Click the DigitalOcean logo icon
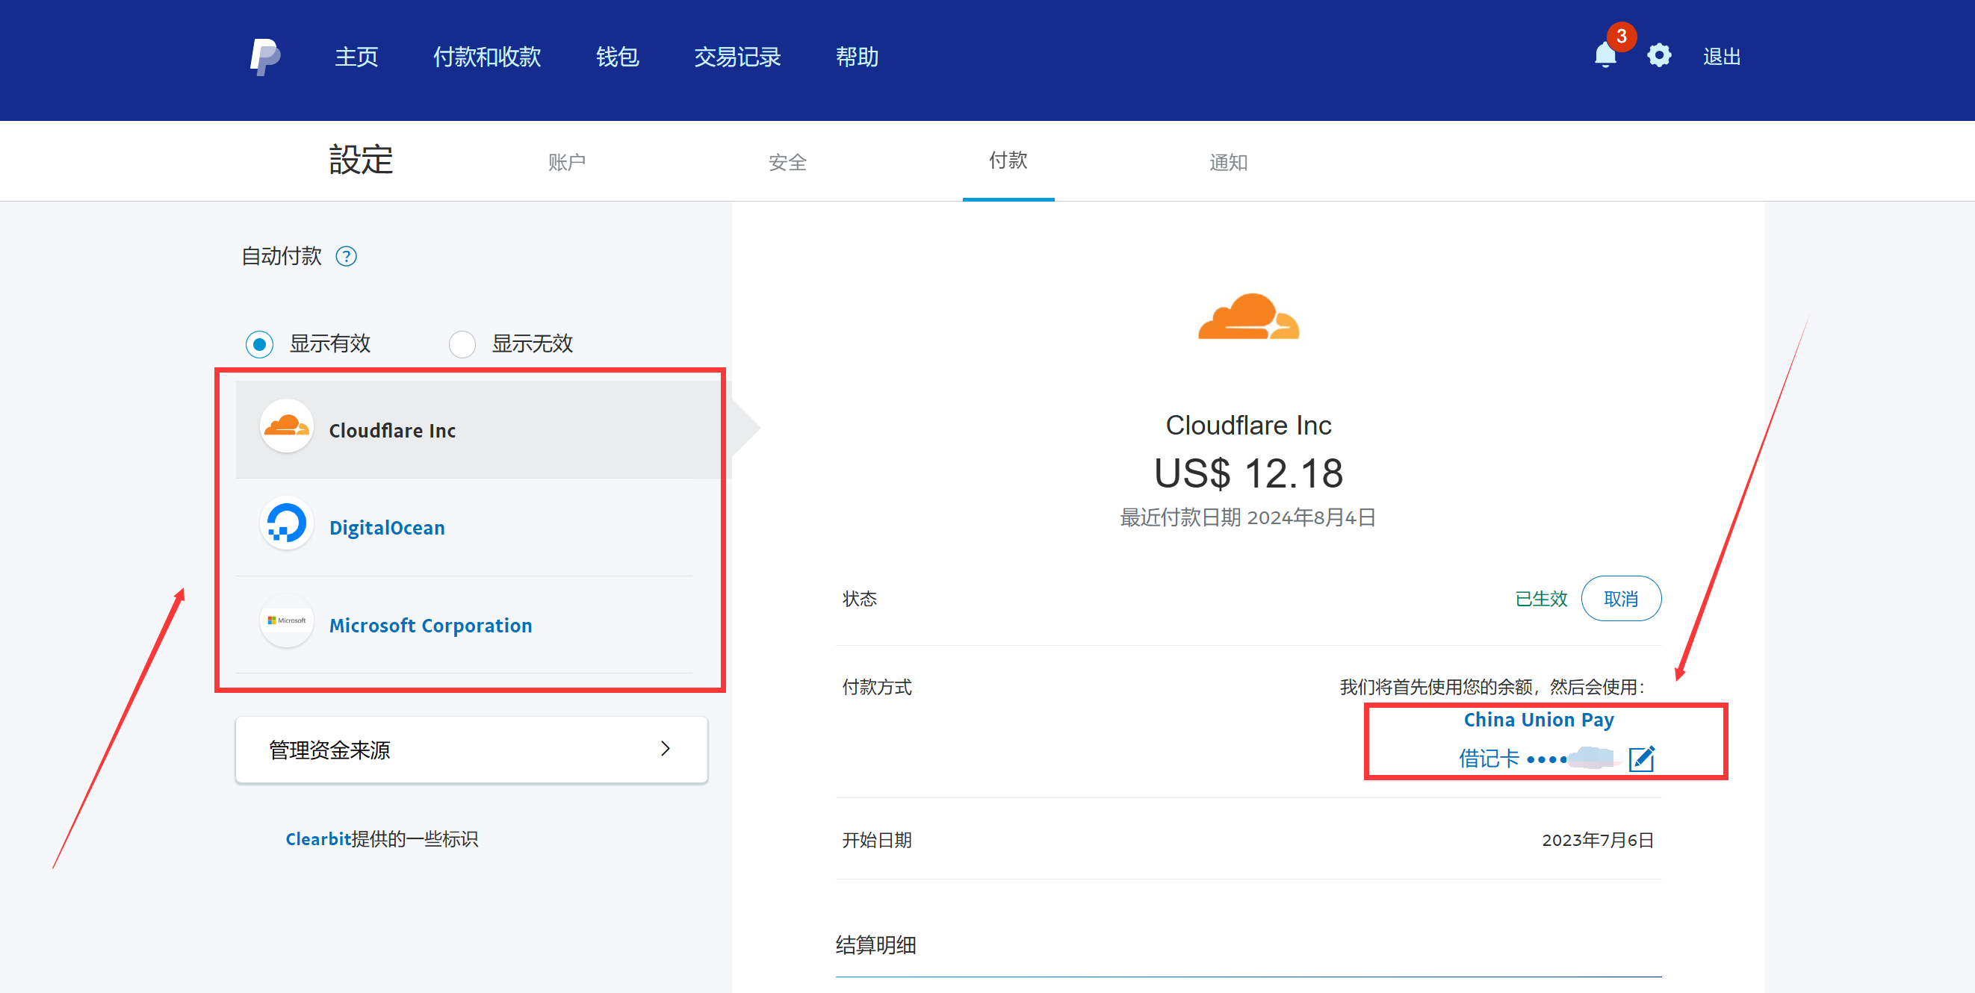The height and width of the screenshot is (993, 1975). [287, 524]
